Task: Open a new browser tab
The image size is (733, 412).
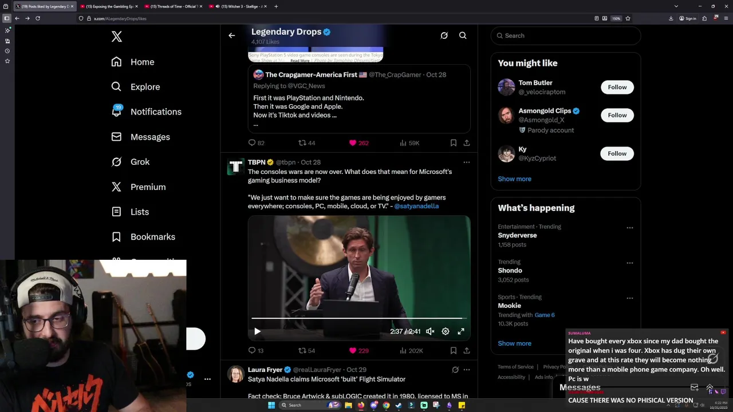Action: point(276,6)
